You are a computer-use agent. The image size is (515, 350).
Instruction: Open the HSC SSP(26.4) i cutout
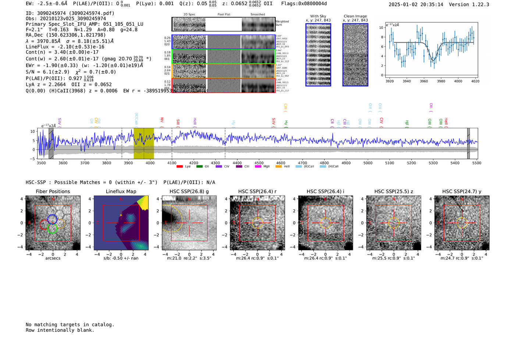tap(326, 223)
